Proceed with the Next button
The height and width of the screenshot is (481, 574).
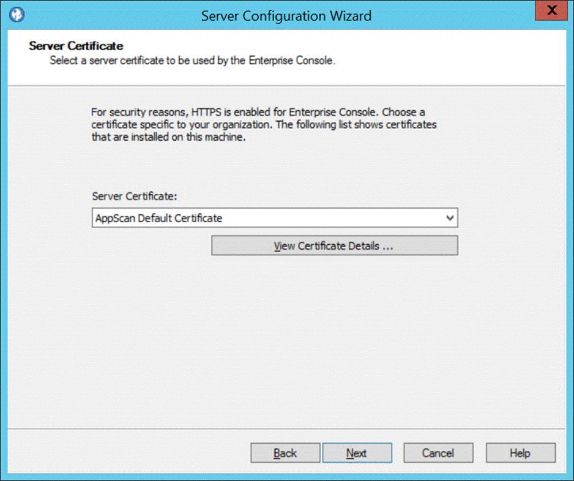(357, 453)
